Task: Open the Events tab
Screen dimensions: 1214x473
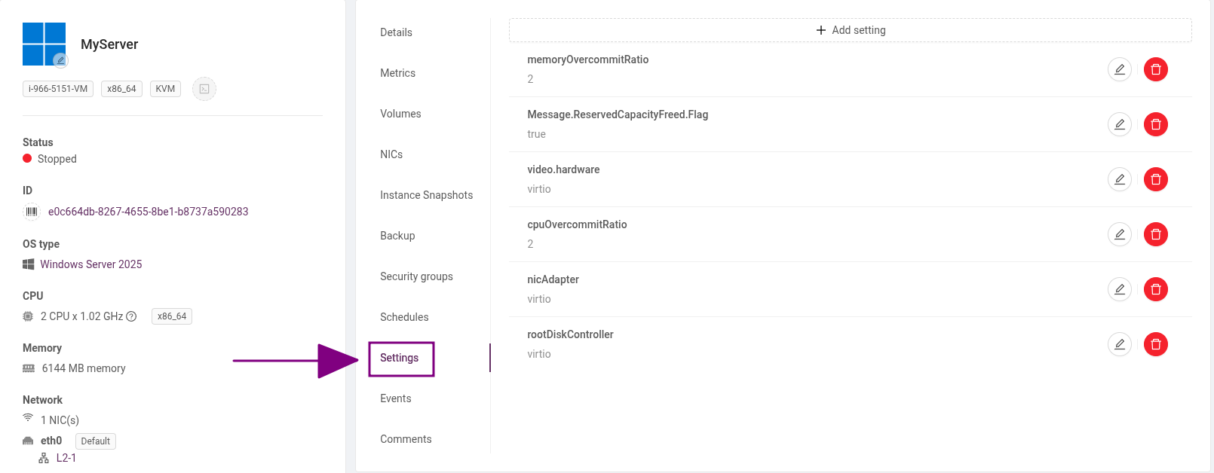Action: click(395, 398)
